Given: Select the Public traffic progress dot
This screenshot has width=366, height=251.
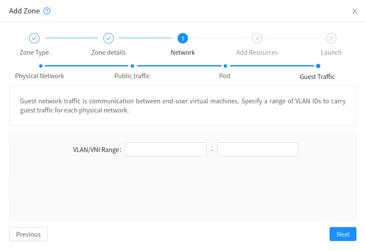Looking at the screenshot, I should [x=132, y=66].
